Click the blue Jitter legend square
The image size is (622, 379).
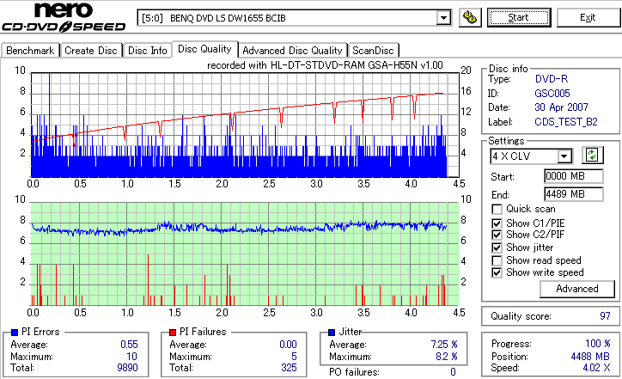(332, 333)
